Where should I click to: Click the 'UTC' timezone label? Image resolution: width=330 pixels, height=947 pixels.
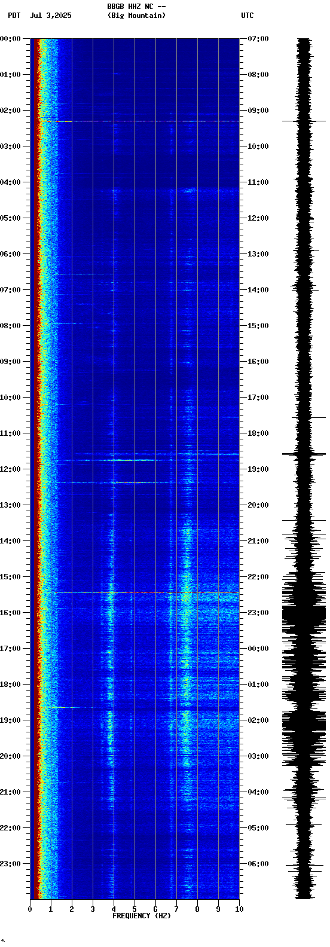pos(247,16)
